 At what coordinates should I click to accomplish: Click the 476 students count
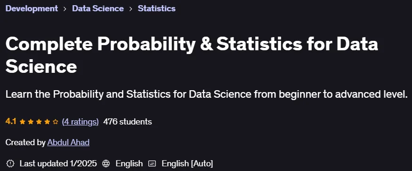pyautogui.click(x=128, y=122)
